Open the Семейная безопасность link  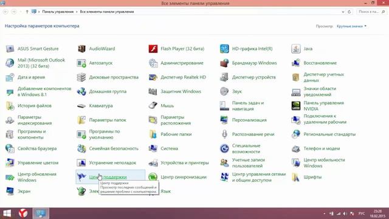coord(114,148)
